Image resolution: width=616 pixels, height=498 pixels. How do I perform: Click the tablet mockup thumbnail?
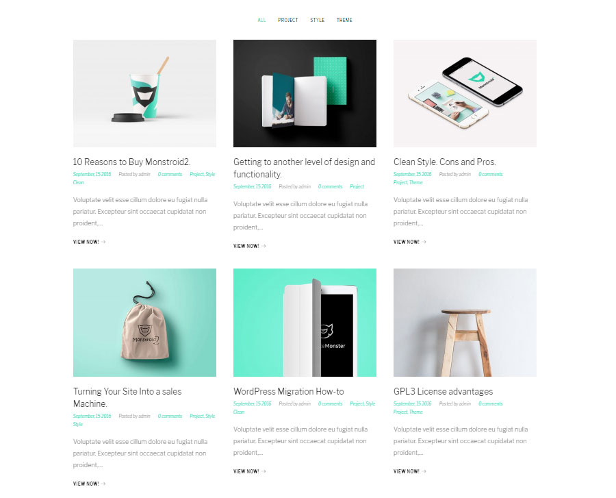click(x=305, y=323)
